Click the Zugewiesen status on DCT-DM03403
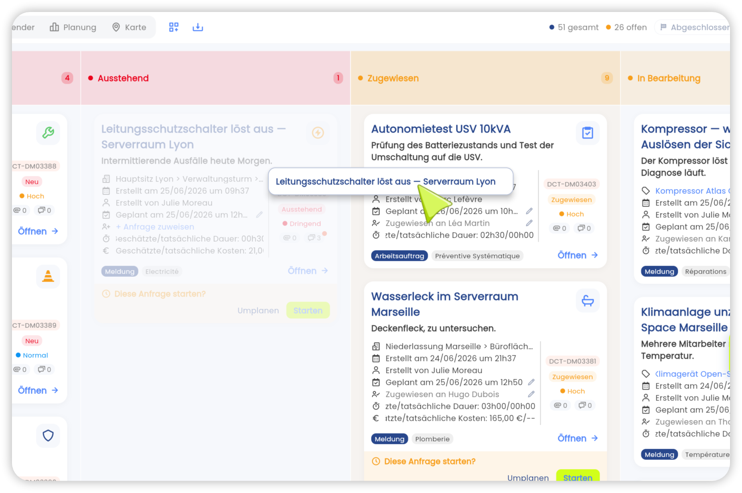The width and height of the screenshot is (742, 493). coord(571,199)
